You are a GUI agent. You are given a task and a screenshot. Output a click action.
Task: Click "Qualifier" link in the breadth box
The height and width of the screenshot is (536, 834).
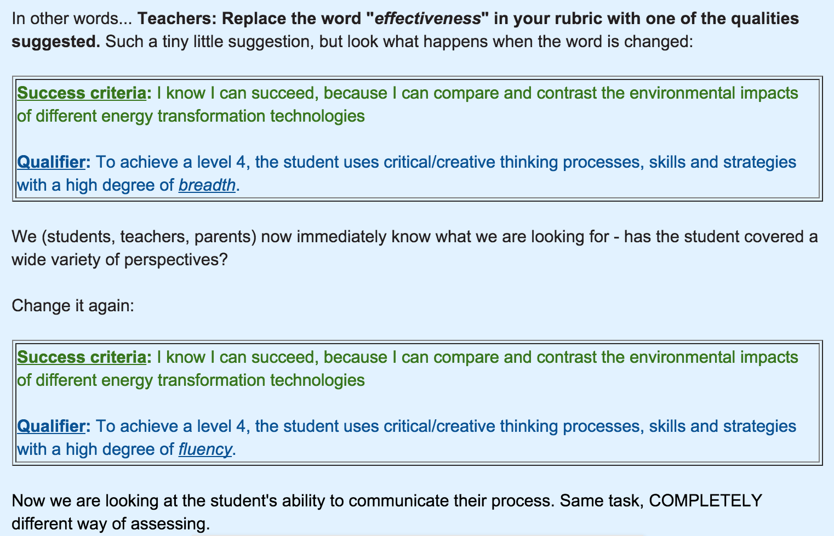[x=52, y=162]
